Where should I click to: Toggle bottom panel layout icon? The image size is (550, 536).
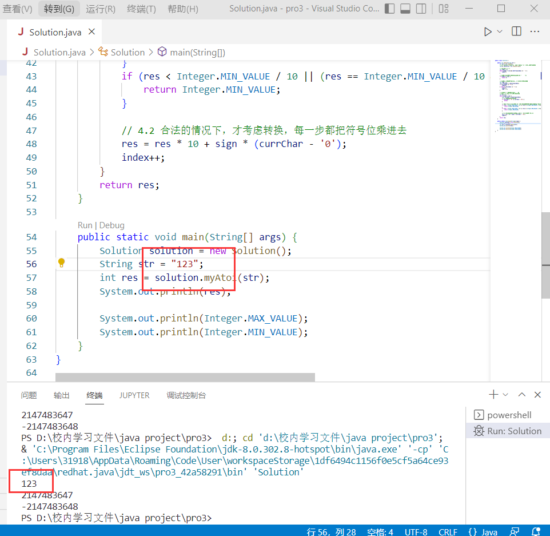click(405, 9)
